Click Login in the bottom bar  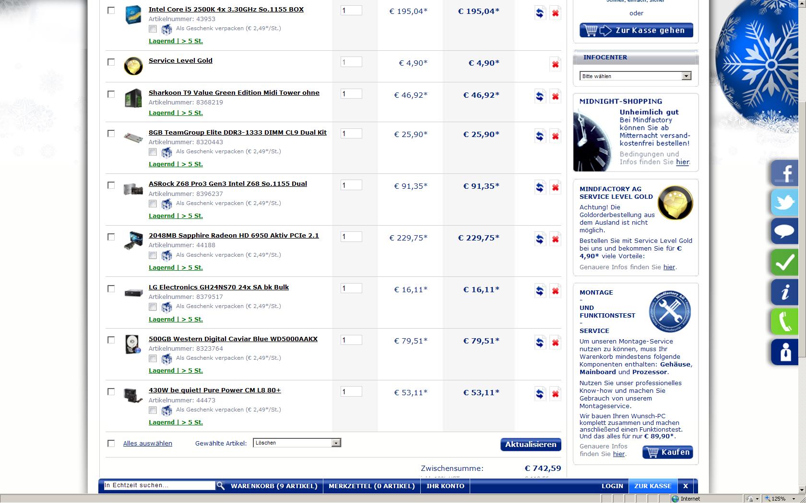pos(612,486)
